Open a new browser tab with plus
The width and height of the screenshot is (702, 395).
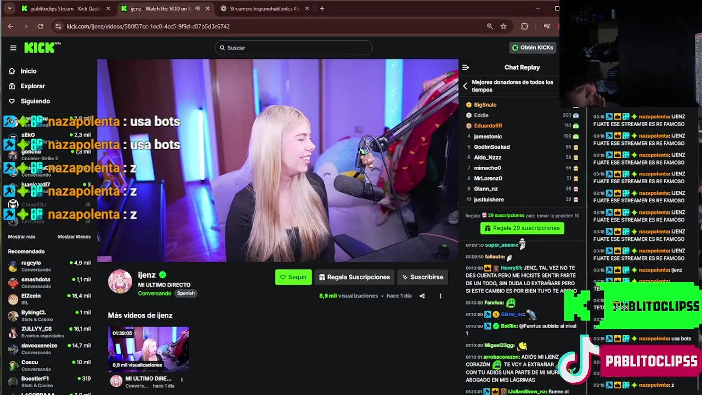tap(322, 8)
